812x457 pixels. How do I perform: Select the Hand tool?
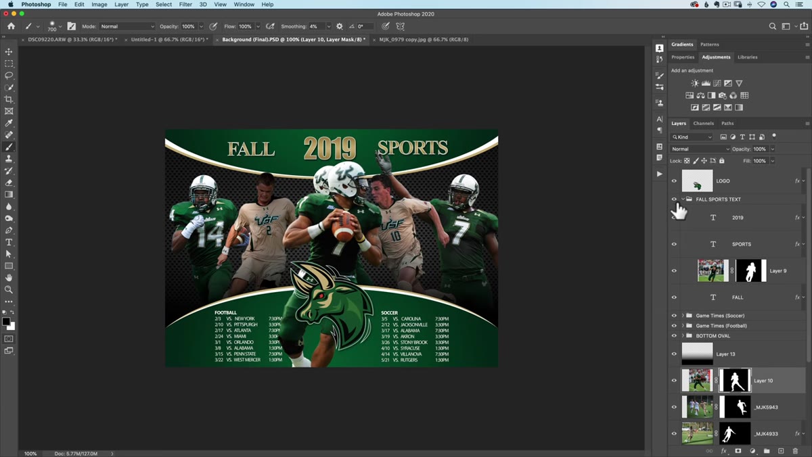point(9,278)
